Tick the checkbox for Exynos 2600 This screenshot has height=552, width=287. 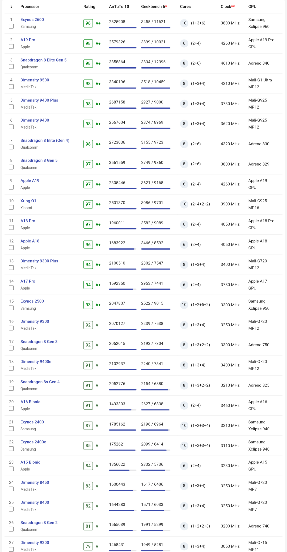(11, 26)
